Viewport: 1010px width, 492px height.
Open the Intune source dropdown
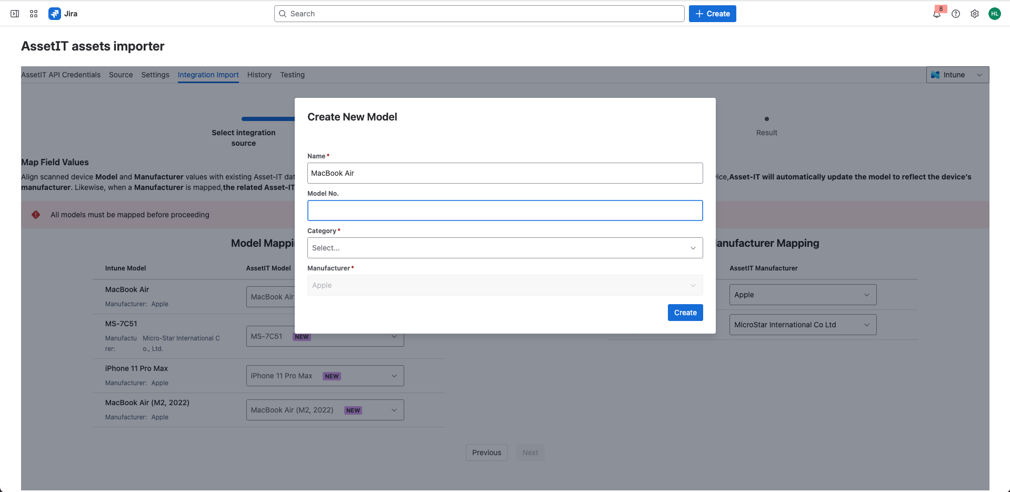(957, 75)
